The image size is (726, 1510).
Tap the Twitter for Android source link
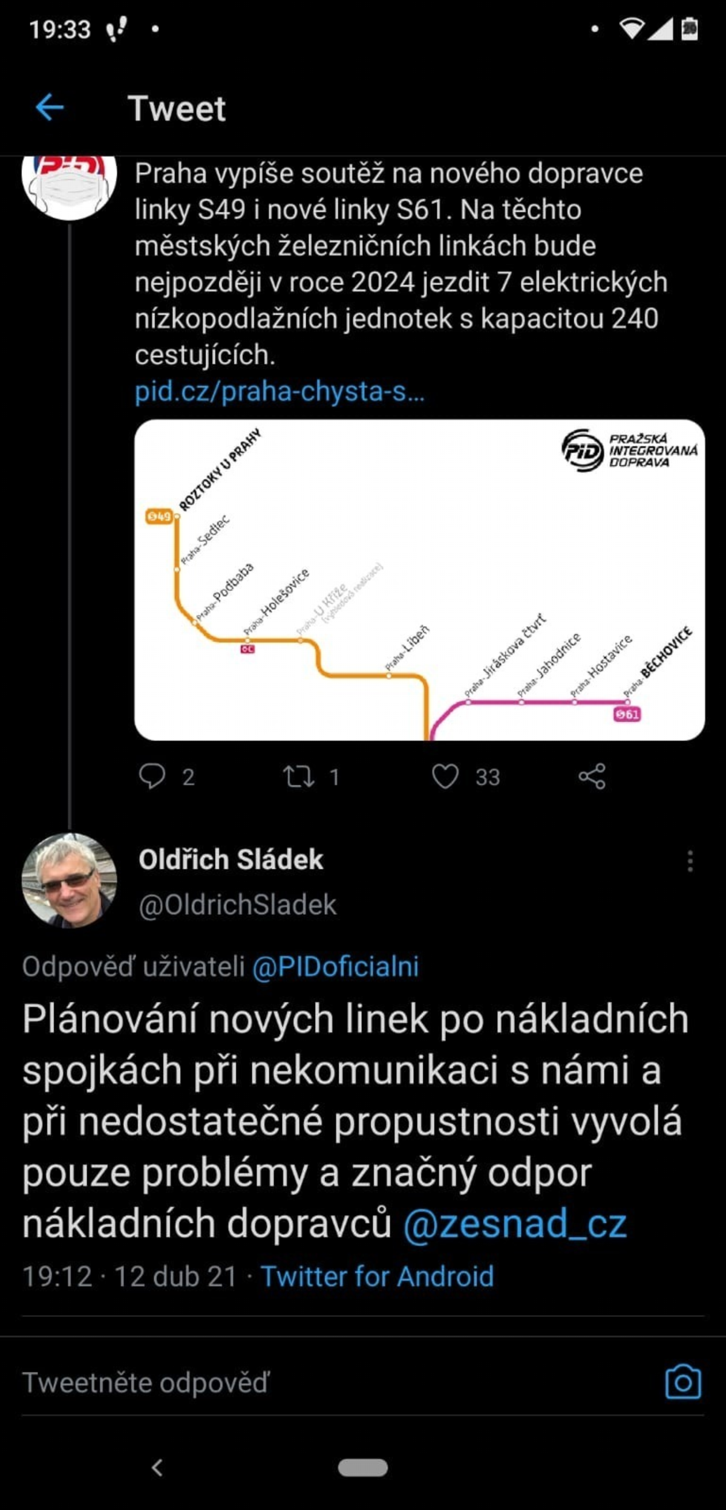coord(377,1277)
